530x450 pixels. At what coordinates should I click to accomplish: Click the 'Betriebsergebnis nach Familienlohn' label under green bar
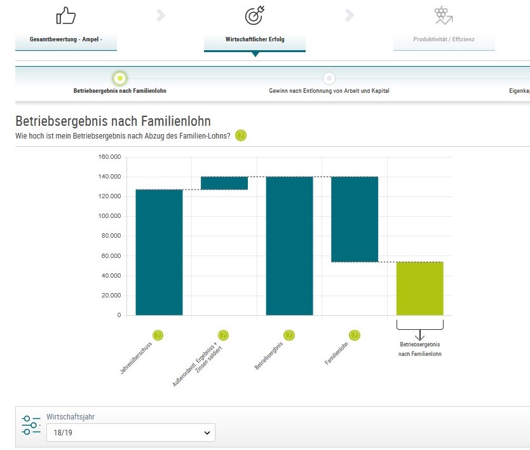[420, 349]
